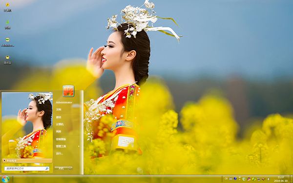
Task: Open 文档 (Documents) in the Start menu
Action: pyautogui.click(x=59, y=110)
